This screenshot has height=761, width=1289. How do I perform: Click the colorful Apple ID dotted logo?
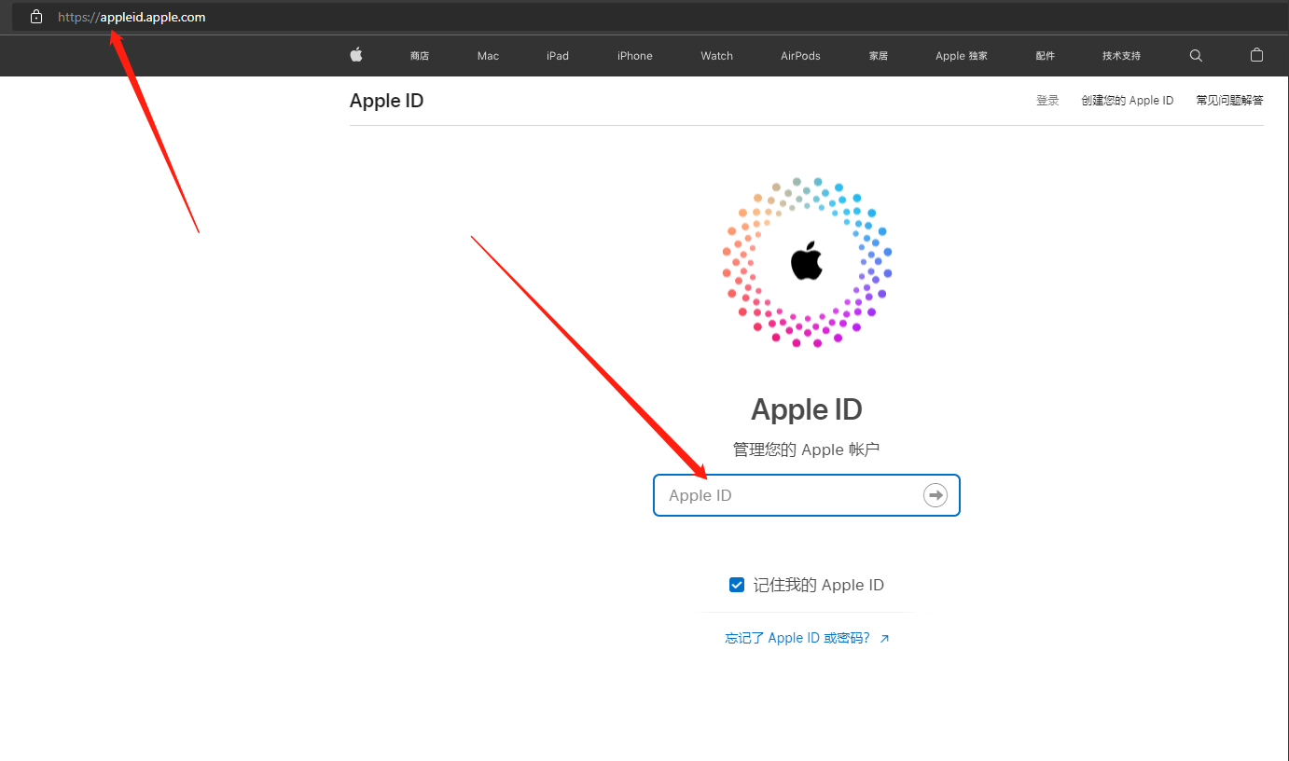tap(806, 262)
